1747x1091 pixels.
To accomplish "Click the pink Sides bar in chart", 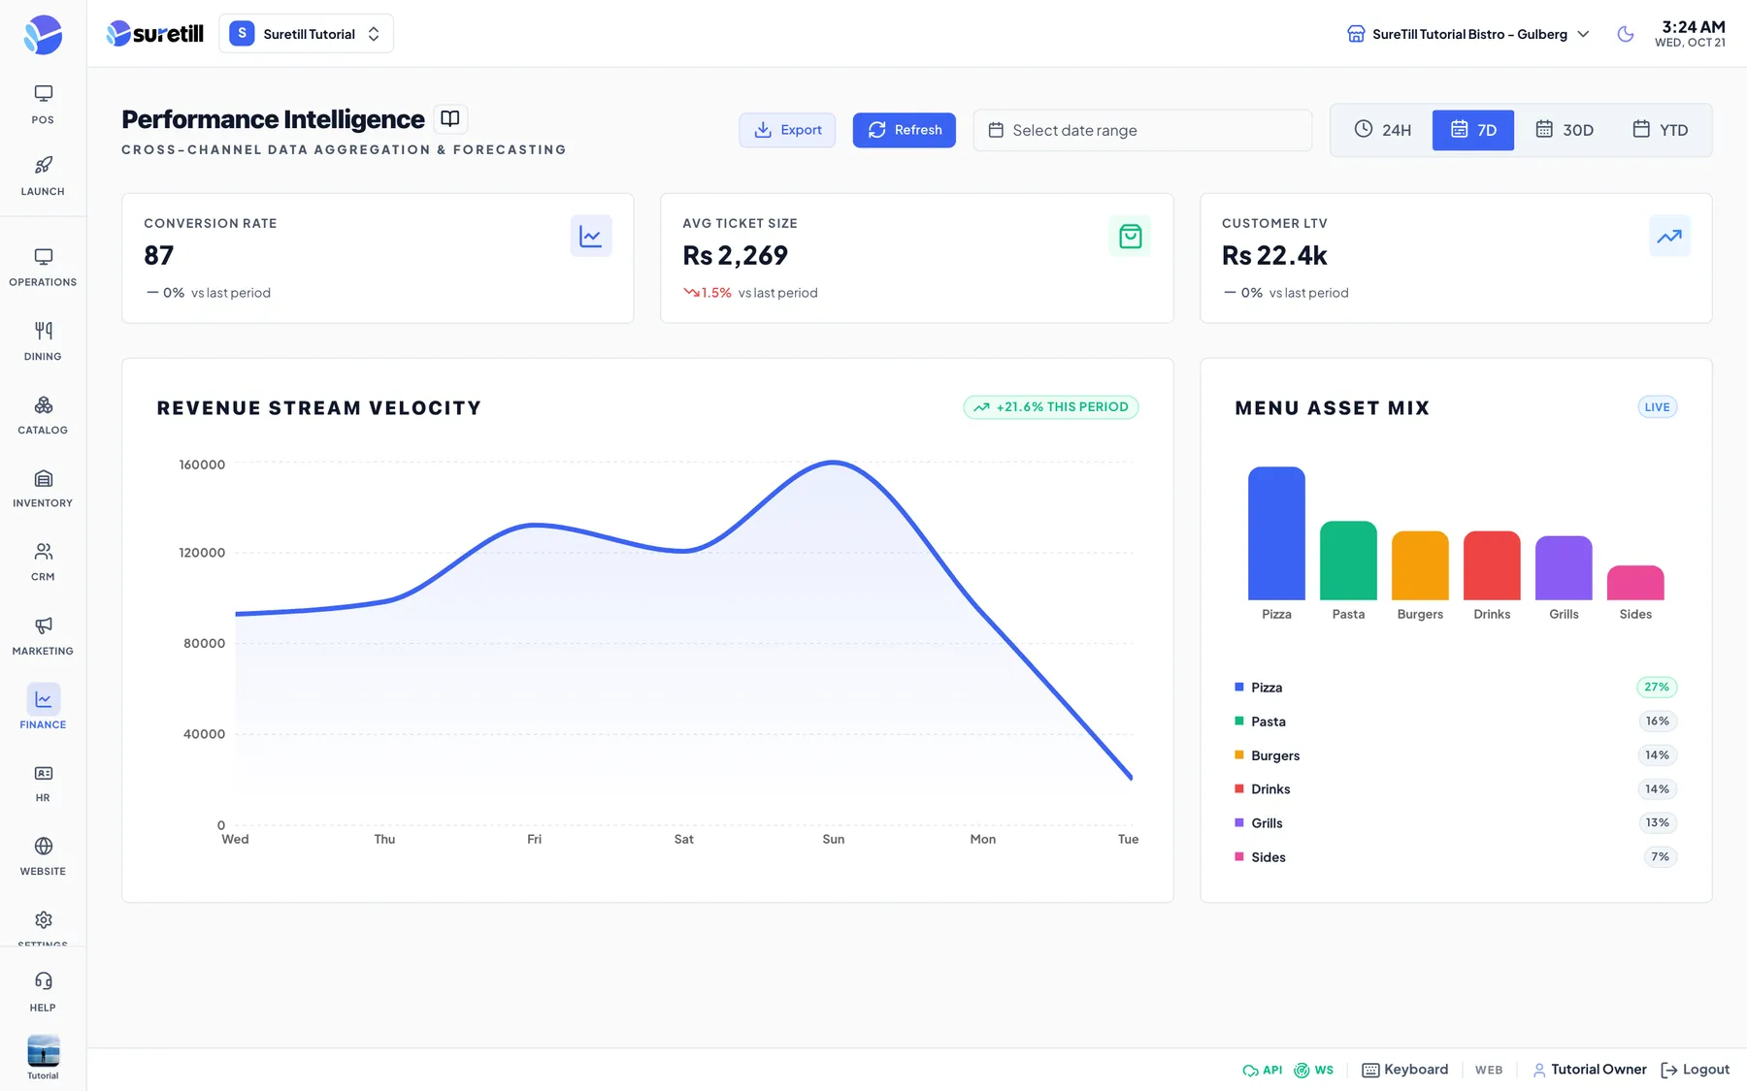I will tap(1635, 583).
